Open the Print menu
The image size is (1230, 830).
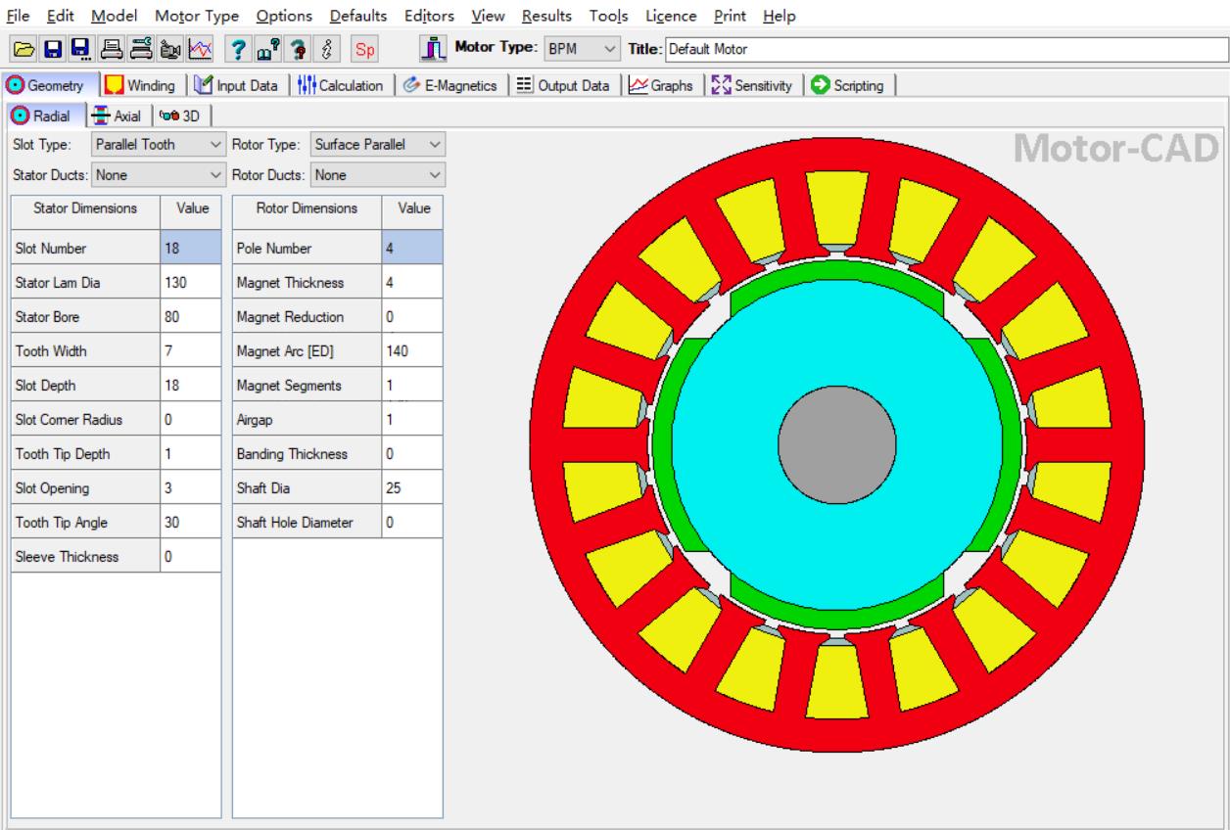[x=730, y=16]
